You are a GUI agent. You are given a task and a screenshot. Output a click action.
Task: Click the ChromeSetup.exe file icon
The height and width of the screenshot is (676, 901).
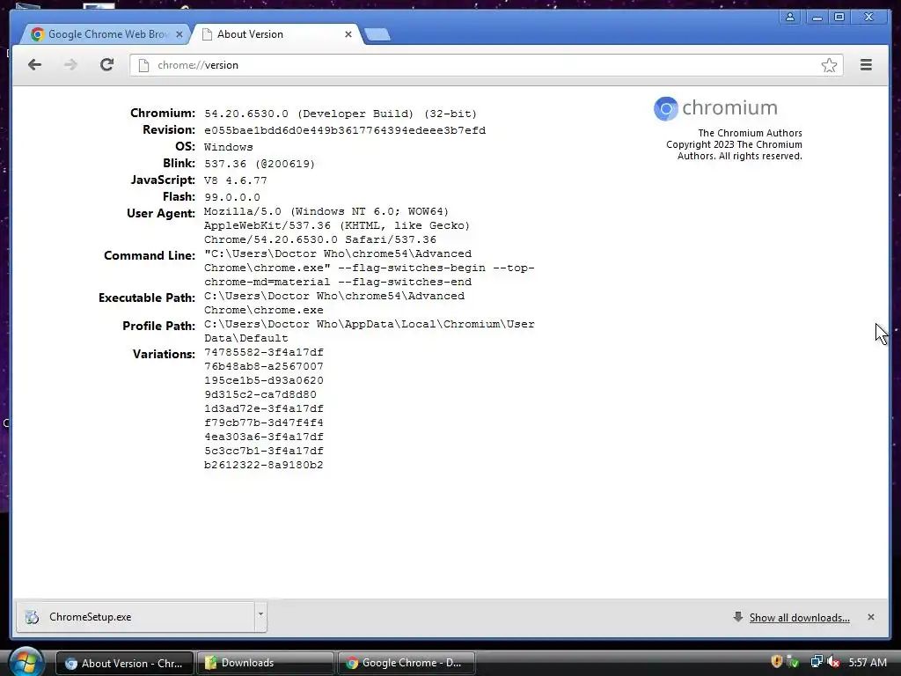[33, 617]
